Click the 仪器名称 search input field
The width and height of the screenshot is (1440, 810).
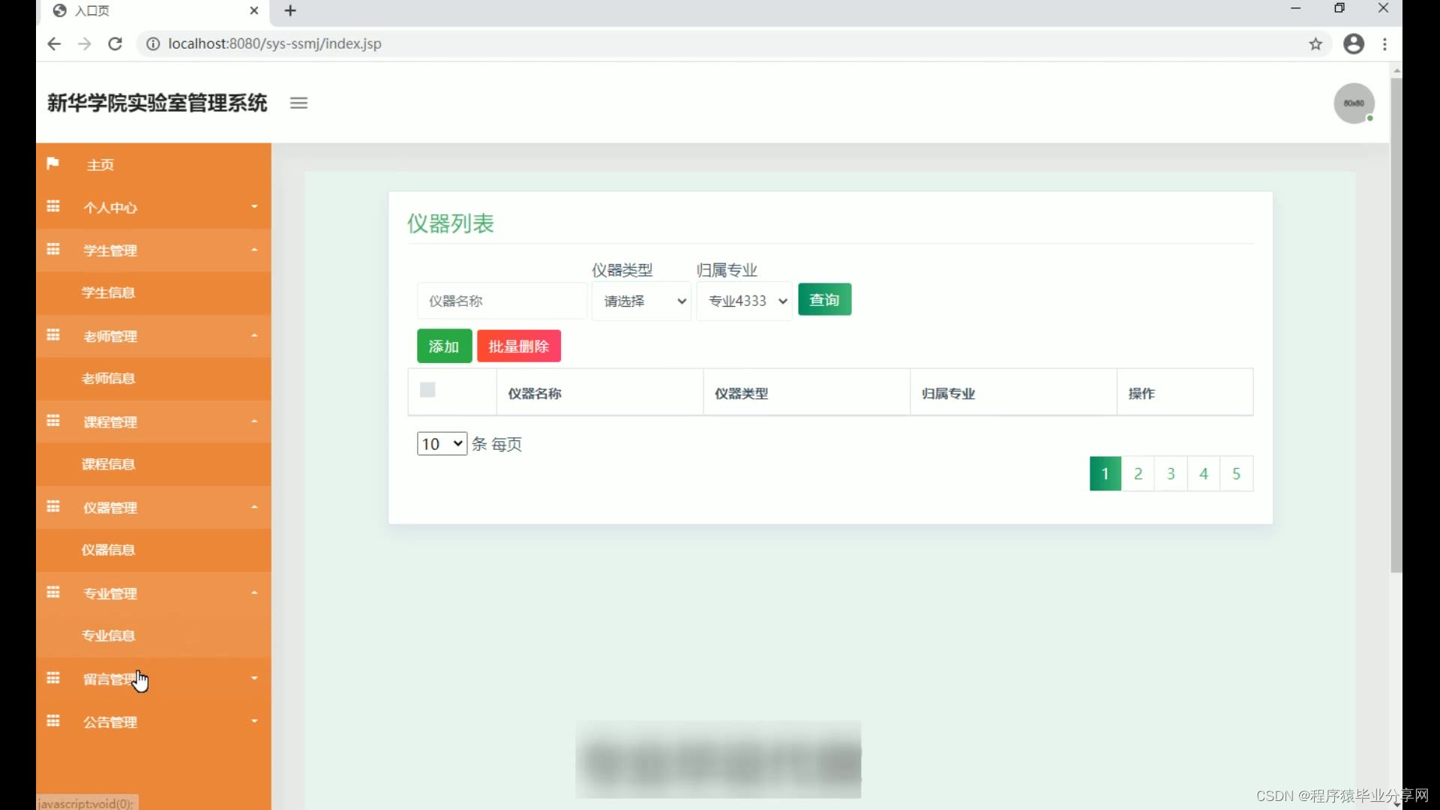(501, 301)
